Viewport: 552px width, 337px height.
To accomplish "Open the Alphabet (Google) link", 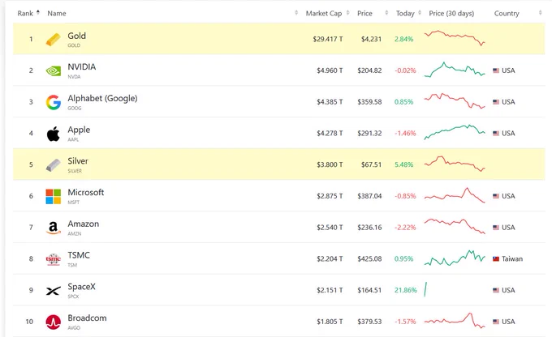I will tap(102, 98).
